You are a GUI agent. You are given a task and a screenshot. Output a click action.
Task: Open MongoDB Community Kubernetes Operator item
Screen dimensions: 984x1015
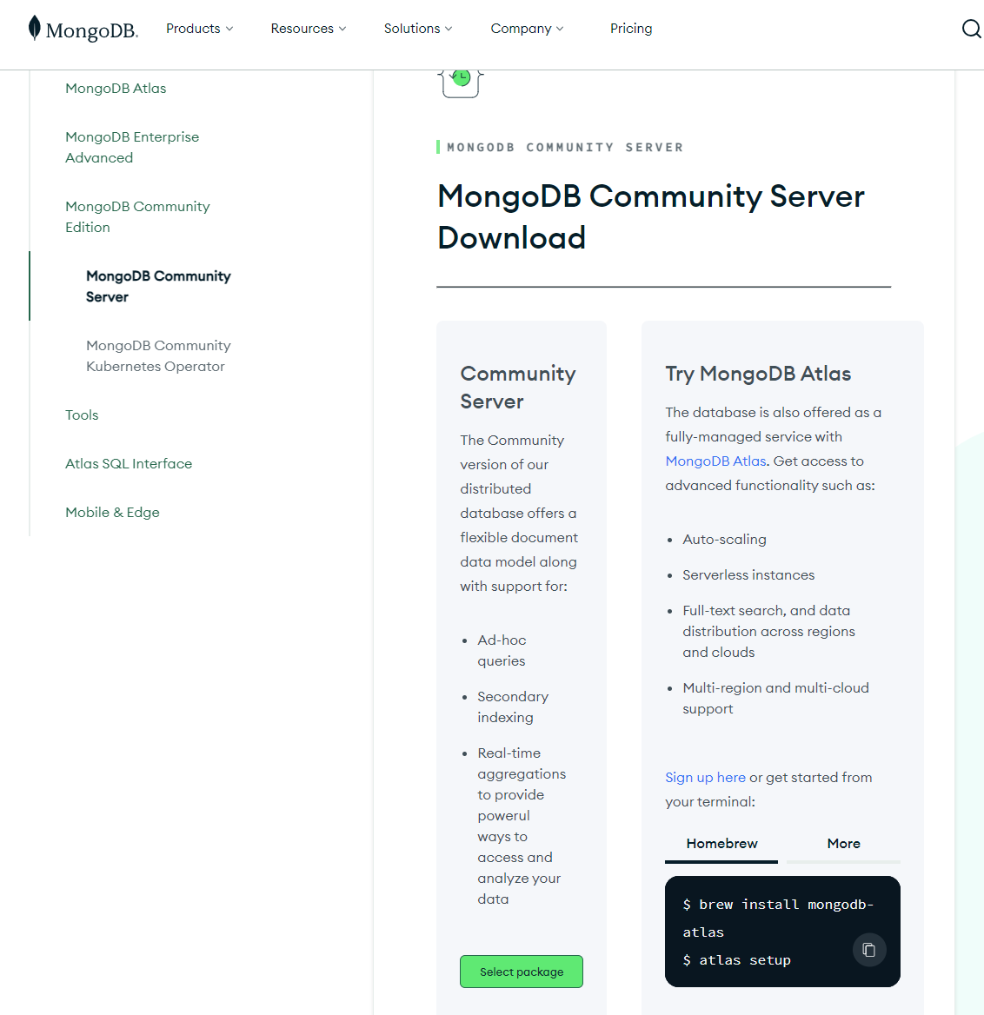tap(158, 355)
